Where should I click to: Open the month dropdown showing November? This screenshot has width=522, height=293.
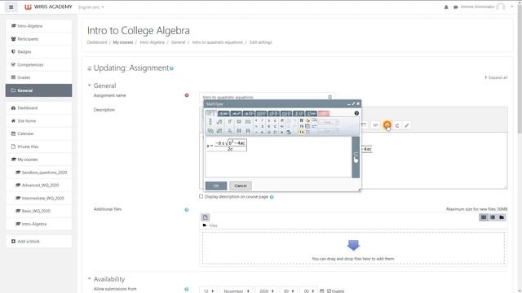(236, 291)
